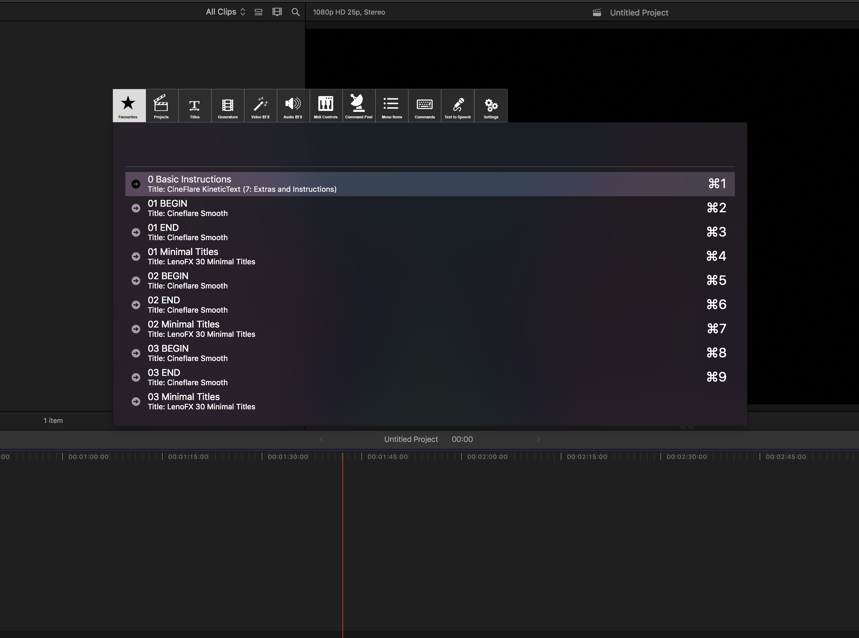
Task: Expand the 03 Minimal Titles entry arrow
Action: 135,401
